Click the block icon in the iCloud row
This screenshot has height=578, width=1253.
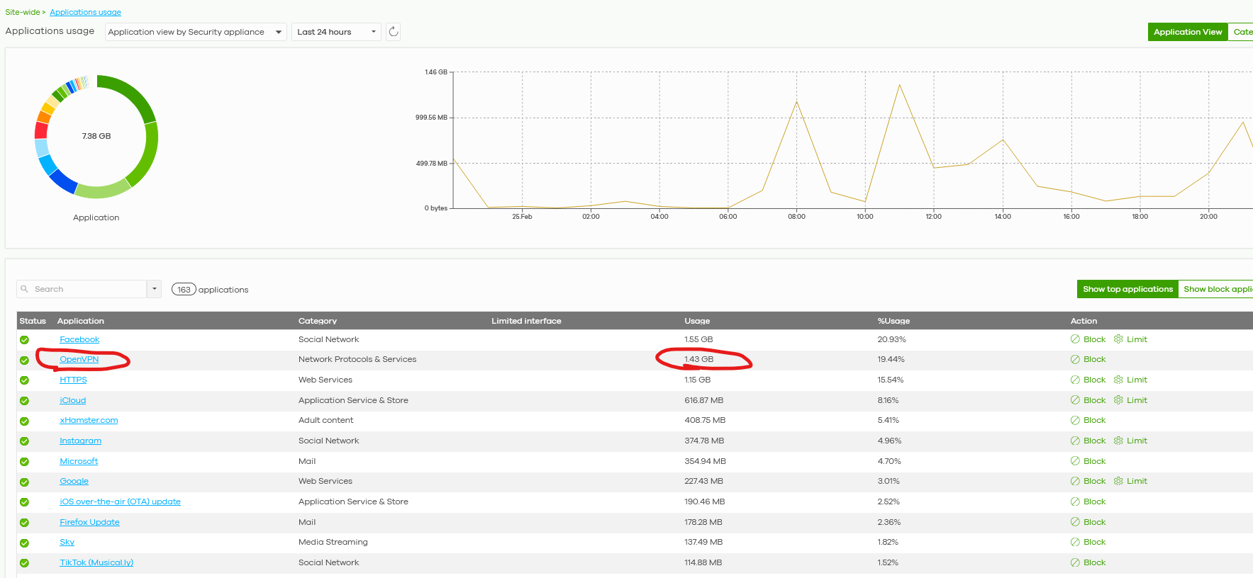1075,400
